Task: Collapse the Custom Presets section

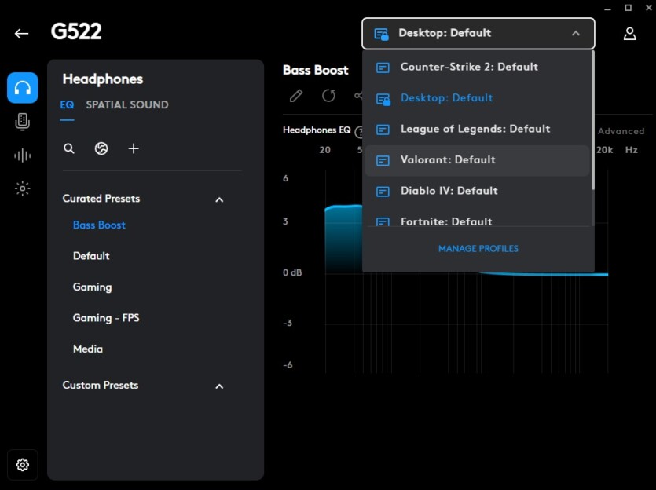Action: click(x=219, y=386)
